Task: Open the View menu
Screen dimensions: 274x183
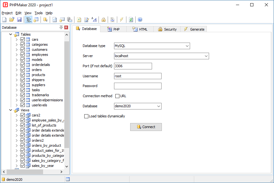Action: point(28,13)
